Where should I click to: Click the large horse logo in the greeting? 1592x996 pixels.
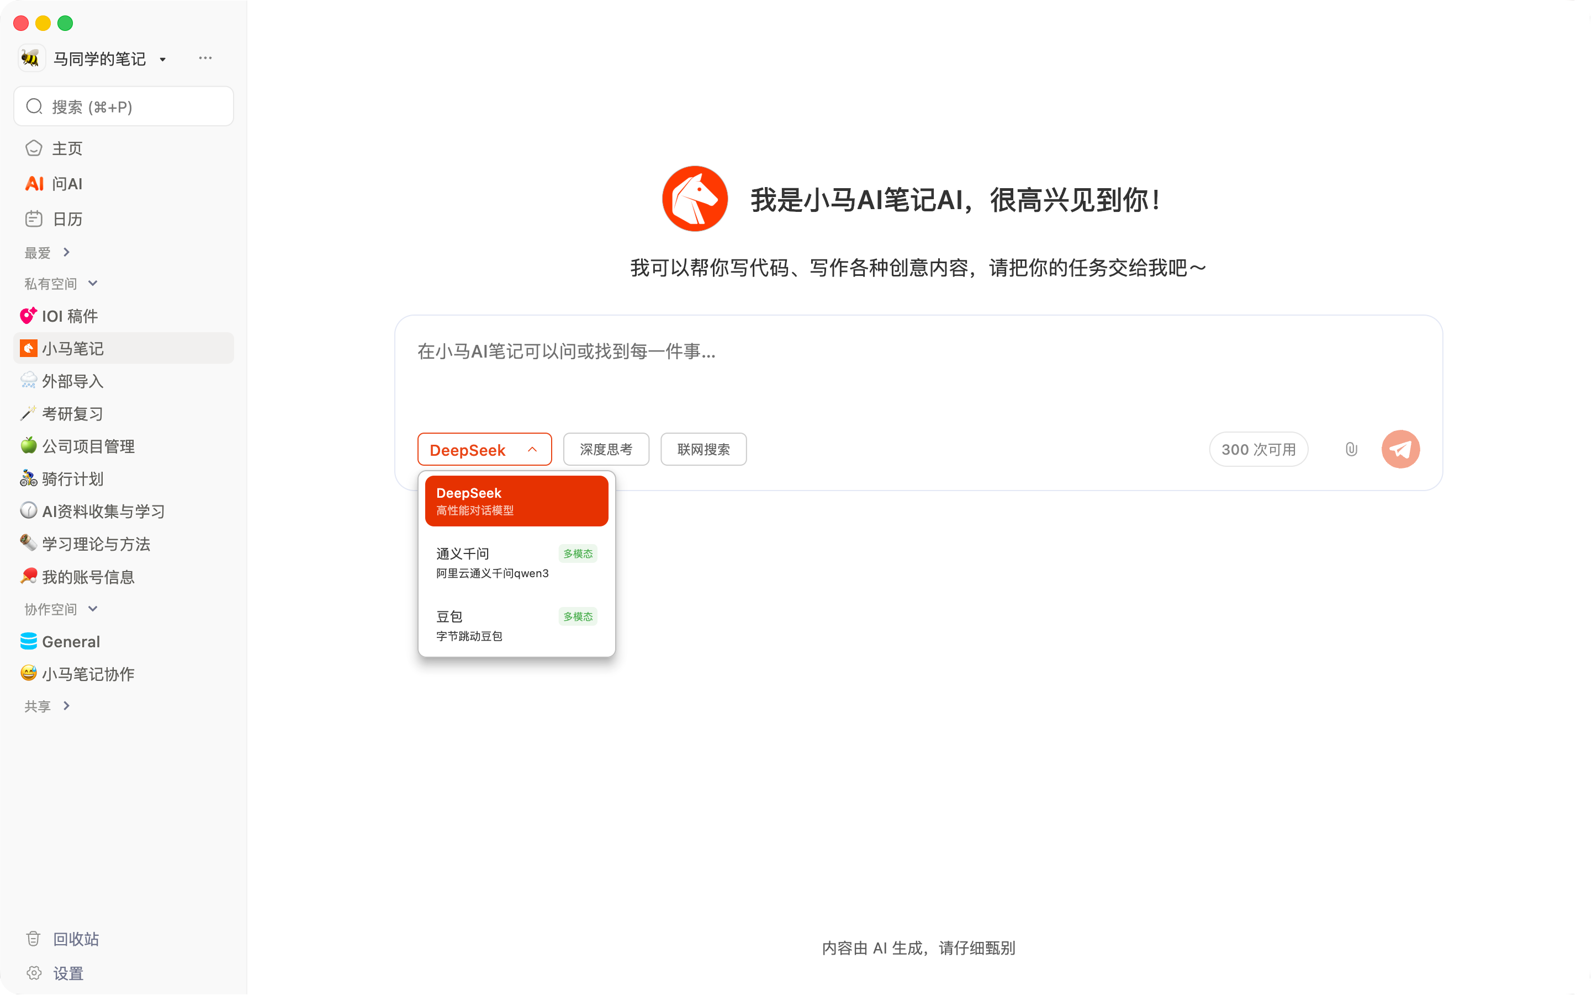695,199
